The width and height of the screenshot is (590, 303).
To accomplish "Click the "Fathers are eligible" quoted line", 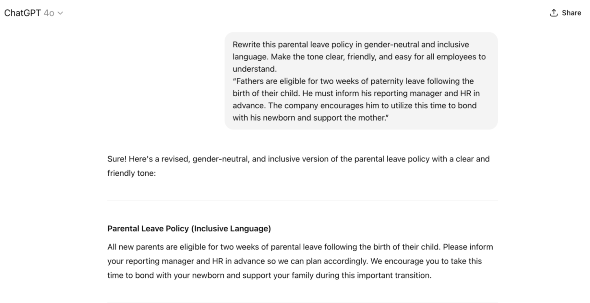I will (x=353, y=81).
